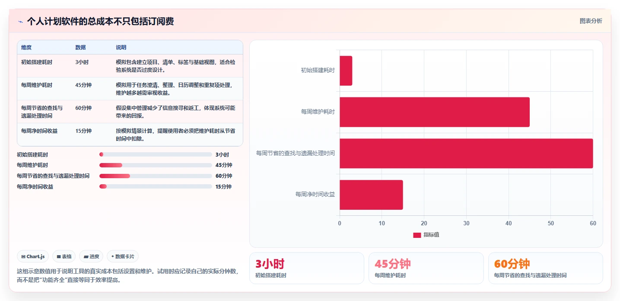Screen dimensions: 620x301
Task: Click the lightning icon beside the title
Action: 20,22
